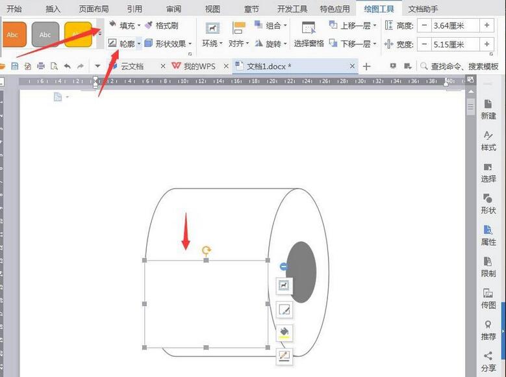The width and height of the screenshot is (506, 377).
Task: Expand the shape styles gallery
Action: point(100,34)
